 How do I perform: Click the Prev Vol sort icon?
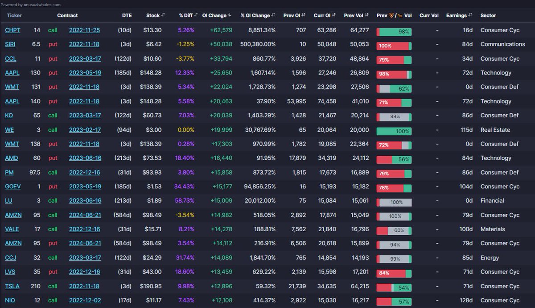(366, 15)
